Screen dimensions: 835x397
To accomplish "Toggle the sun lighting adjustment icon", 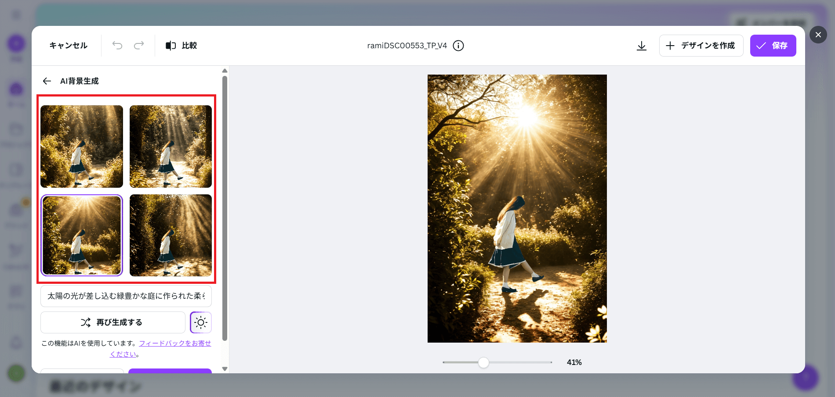I will pos(201,322).
